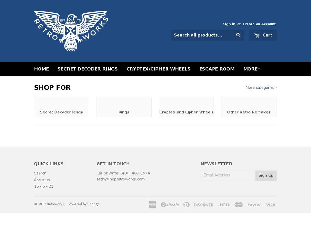Go to the HOME menu item
The height and width of the screenshot is (233, 311).
(x=41, y=69)
